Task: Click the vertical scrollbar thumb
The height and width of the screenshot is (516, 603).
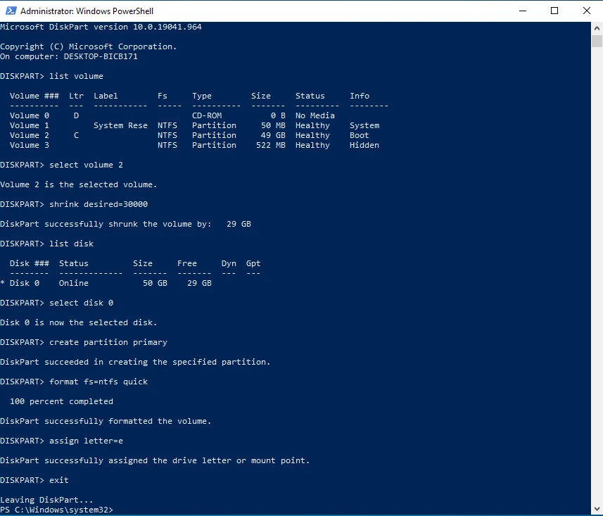Action: click(597, 41)
